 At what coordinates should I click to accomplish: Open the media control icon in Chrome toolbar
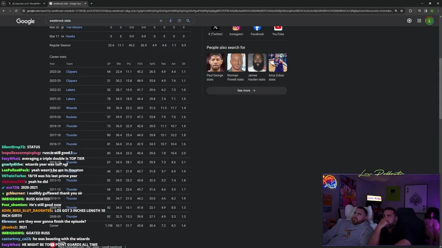click(x=420, y=11)
